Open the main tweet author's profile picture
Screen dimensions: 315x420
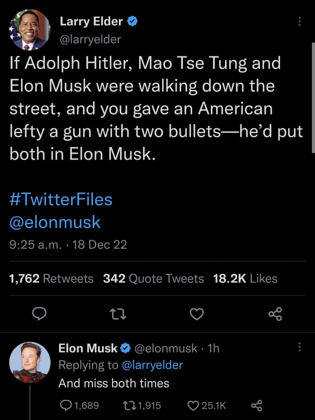point(30,30)
